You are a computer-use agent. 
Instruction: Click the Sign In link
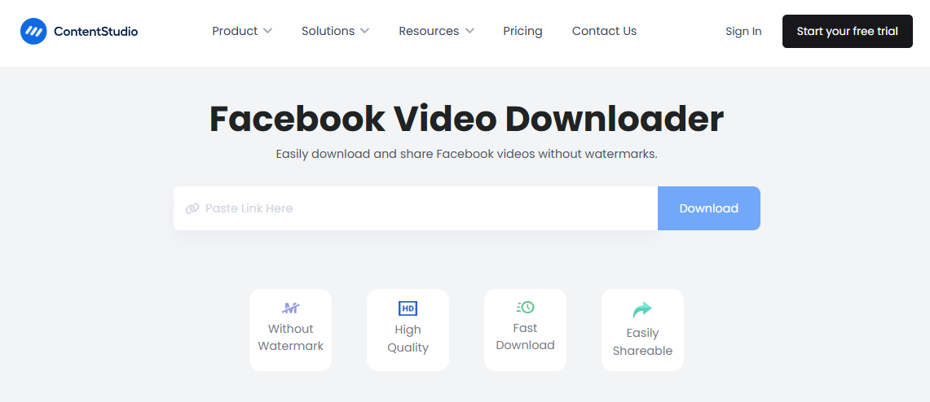coord(743,32)
